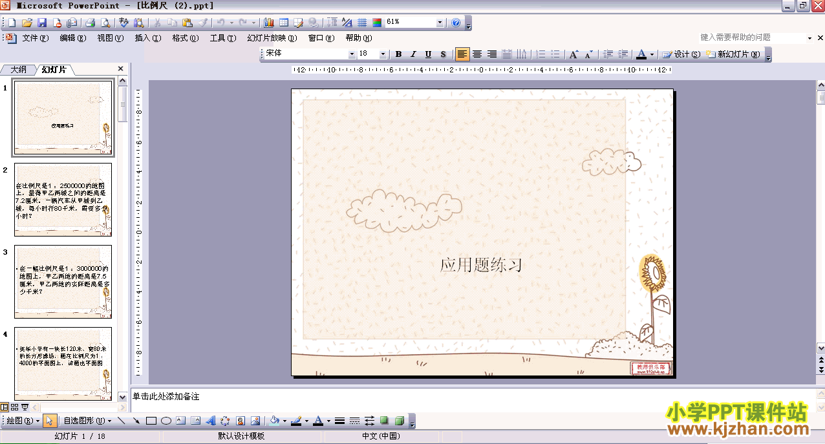This screenshot has width=825, height=444.
Task: Click the line color brush swatch
Action: pos(296,421)
